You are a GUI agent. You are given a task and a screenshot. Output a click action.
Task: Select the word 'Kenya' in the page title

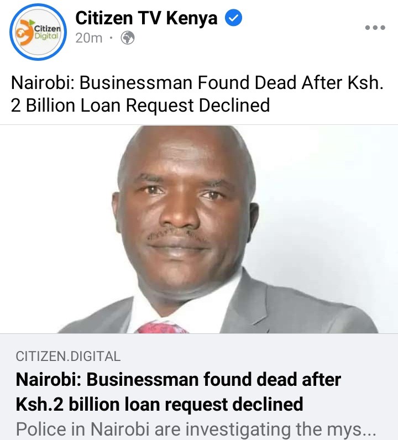(192, 18)
